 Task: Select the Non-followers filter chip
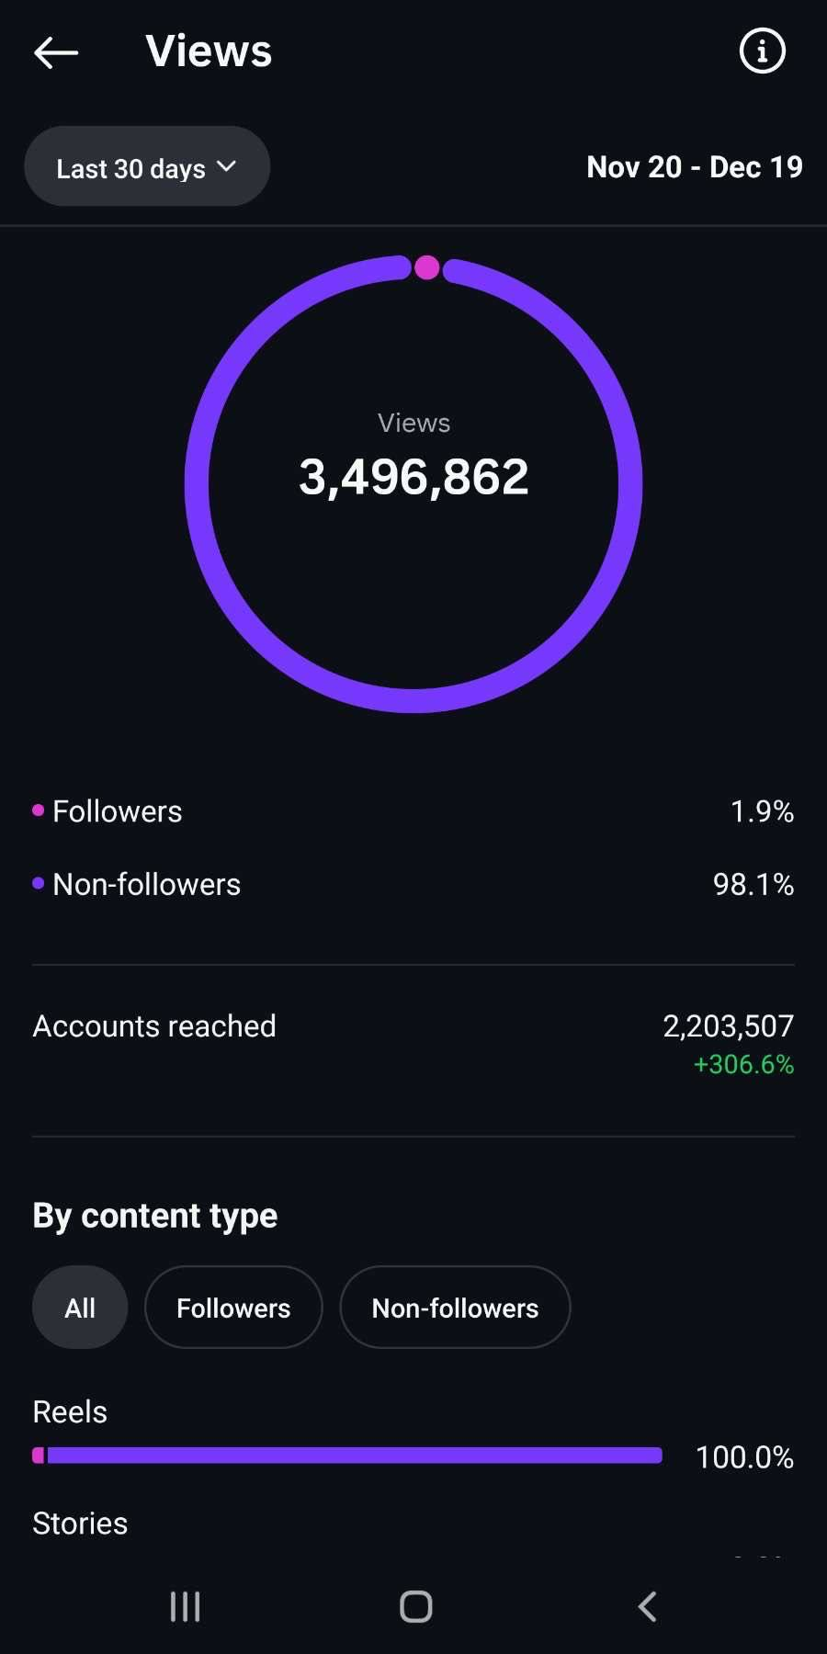[x=455, y=1308]
